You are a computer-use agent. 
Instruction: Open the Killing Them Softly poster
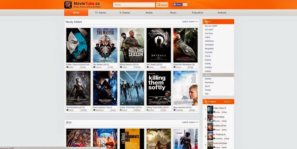point(159,88)
